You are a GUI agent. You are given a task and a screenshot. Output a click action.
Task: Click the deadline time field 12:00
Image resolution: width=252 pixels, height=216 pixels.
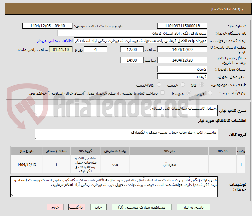tap(132, 49)
